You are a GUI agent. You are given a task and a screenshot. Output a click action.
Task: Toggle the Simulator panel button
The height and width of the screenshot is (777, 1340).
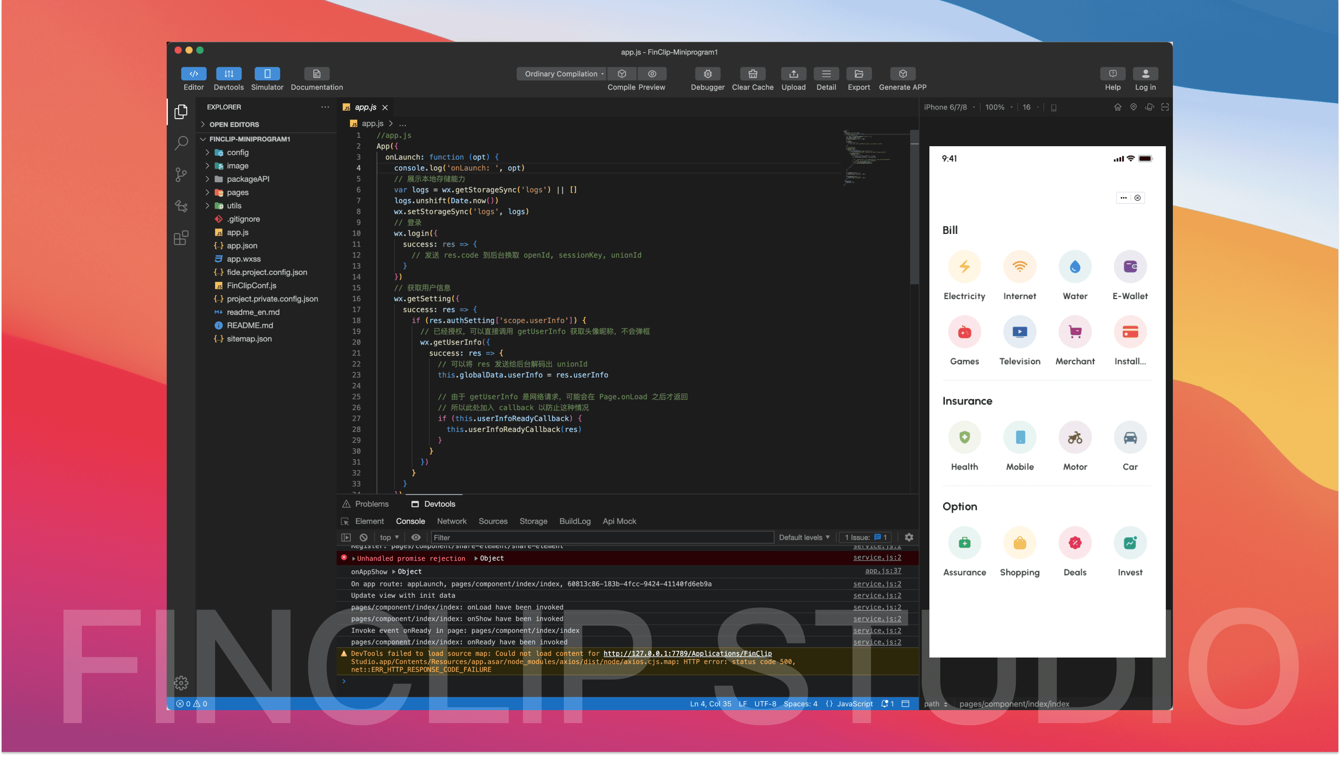tap(267, 74)
